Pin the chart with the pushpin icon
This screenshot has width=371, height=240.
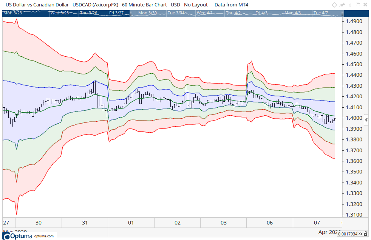[342, 5]
